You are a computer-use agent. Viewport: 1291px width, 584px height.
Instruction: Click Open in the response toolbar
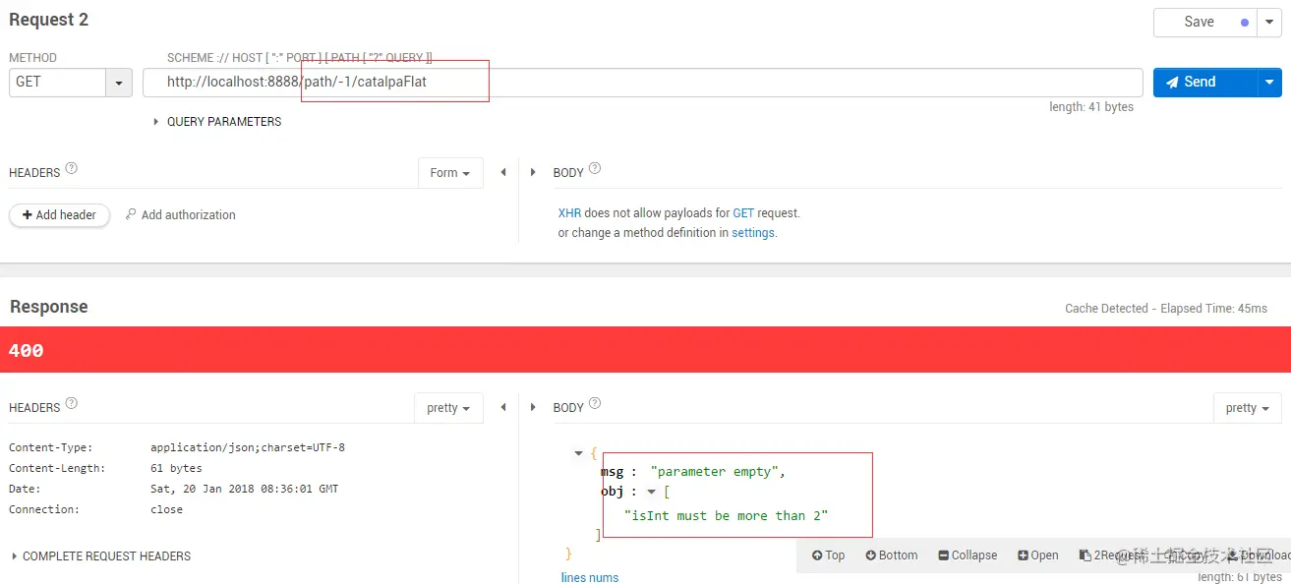(x=1037, y=555)
